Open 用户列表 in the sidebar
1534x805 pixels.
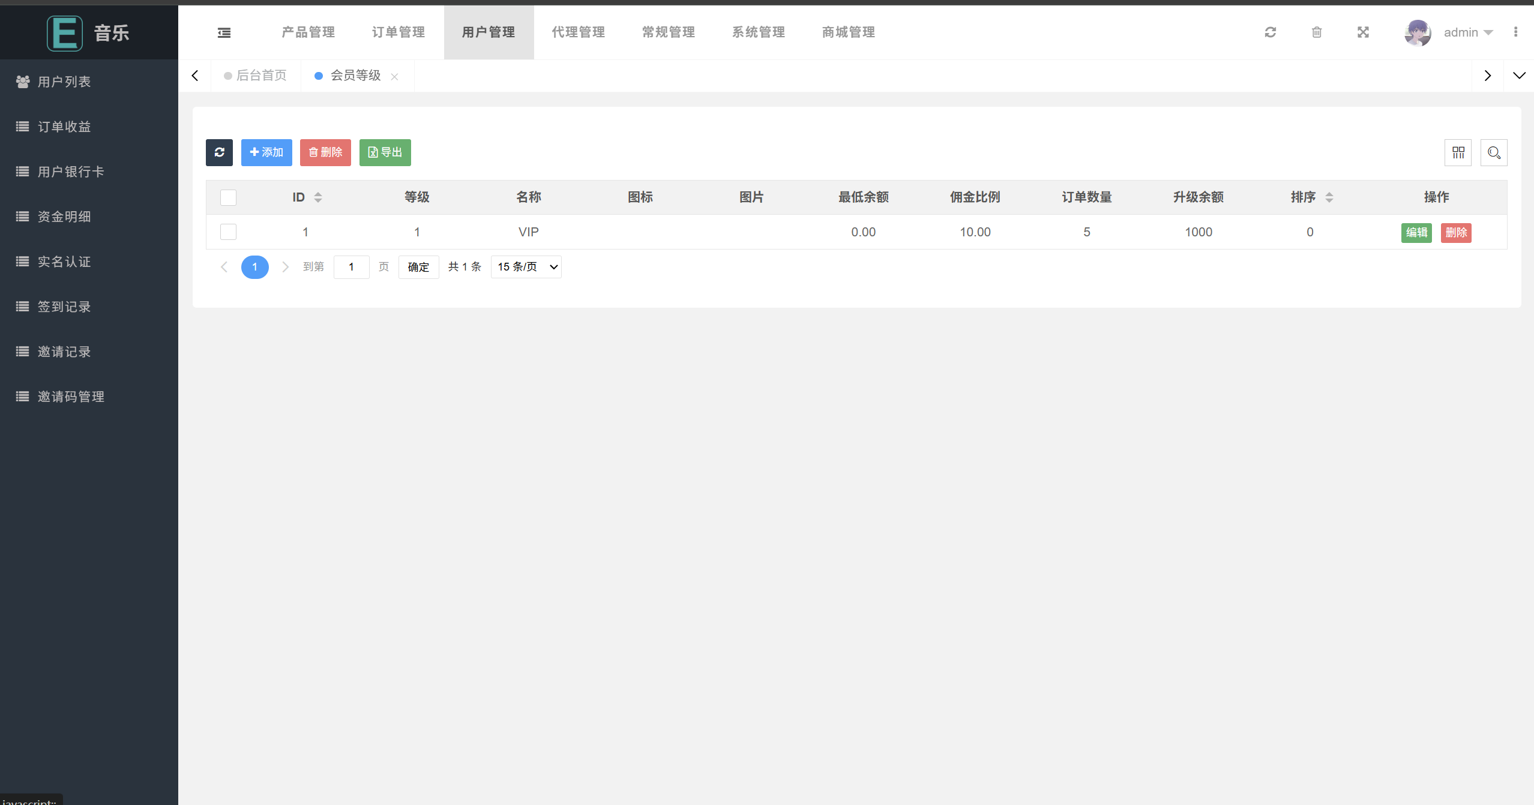89,82
